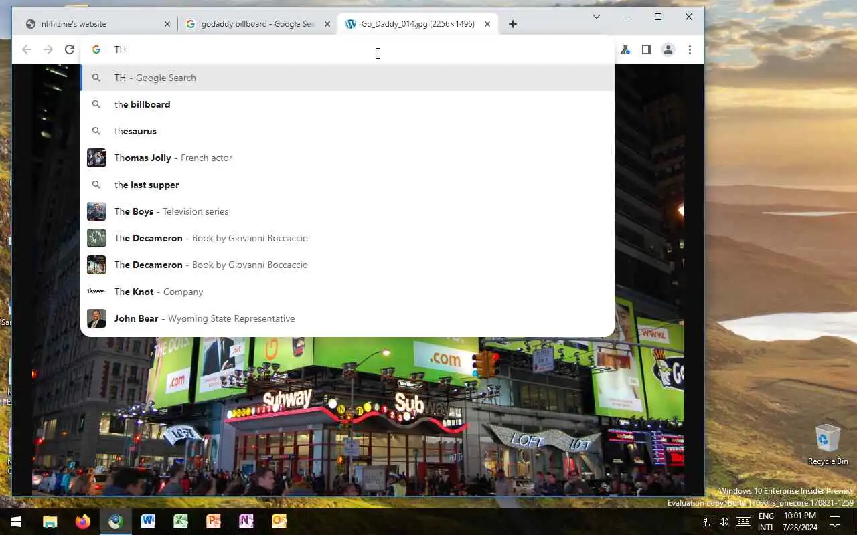Click the address bar showing TH

coord(347,49)
